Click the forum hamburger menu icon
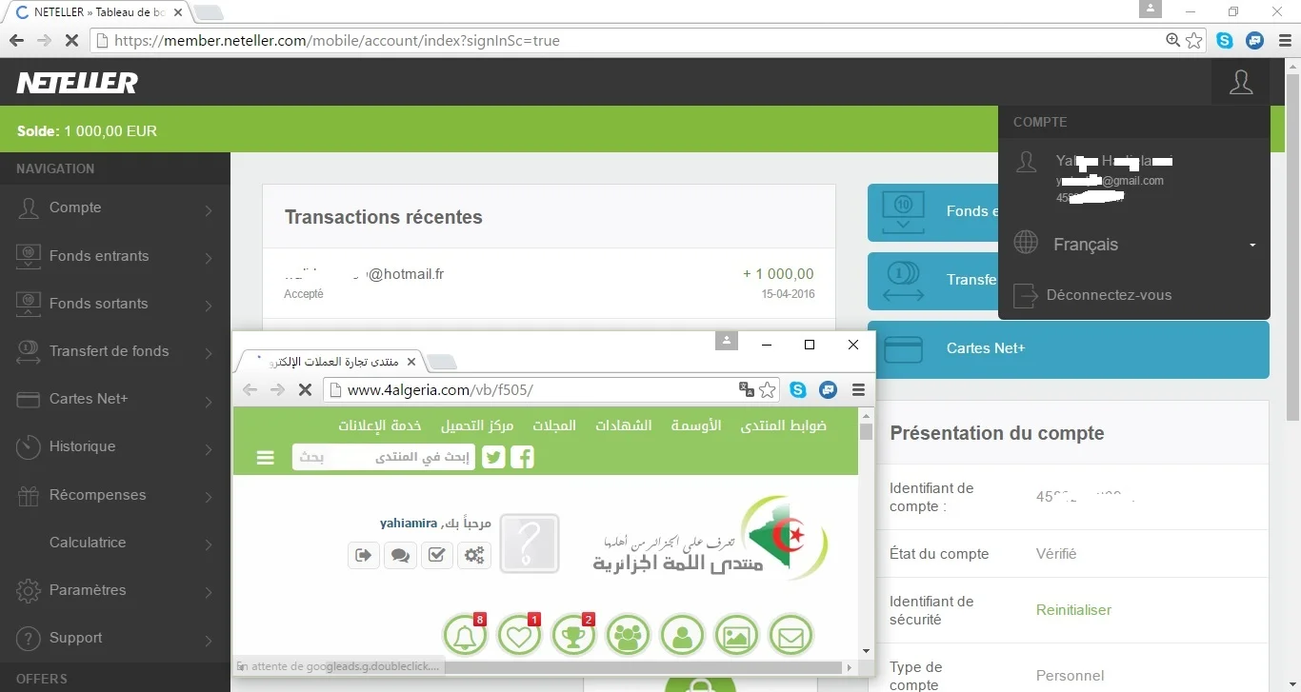 (x=266, y=458)
